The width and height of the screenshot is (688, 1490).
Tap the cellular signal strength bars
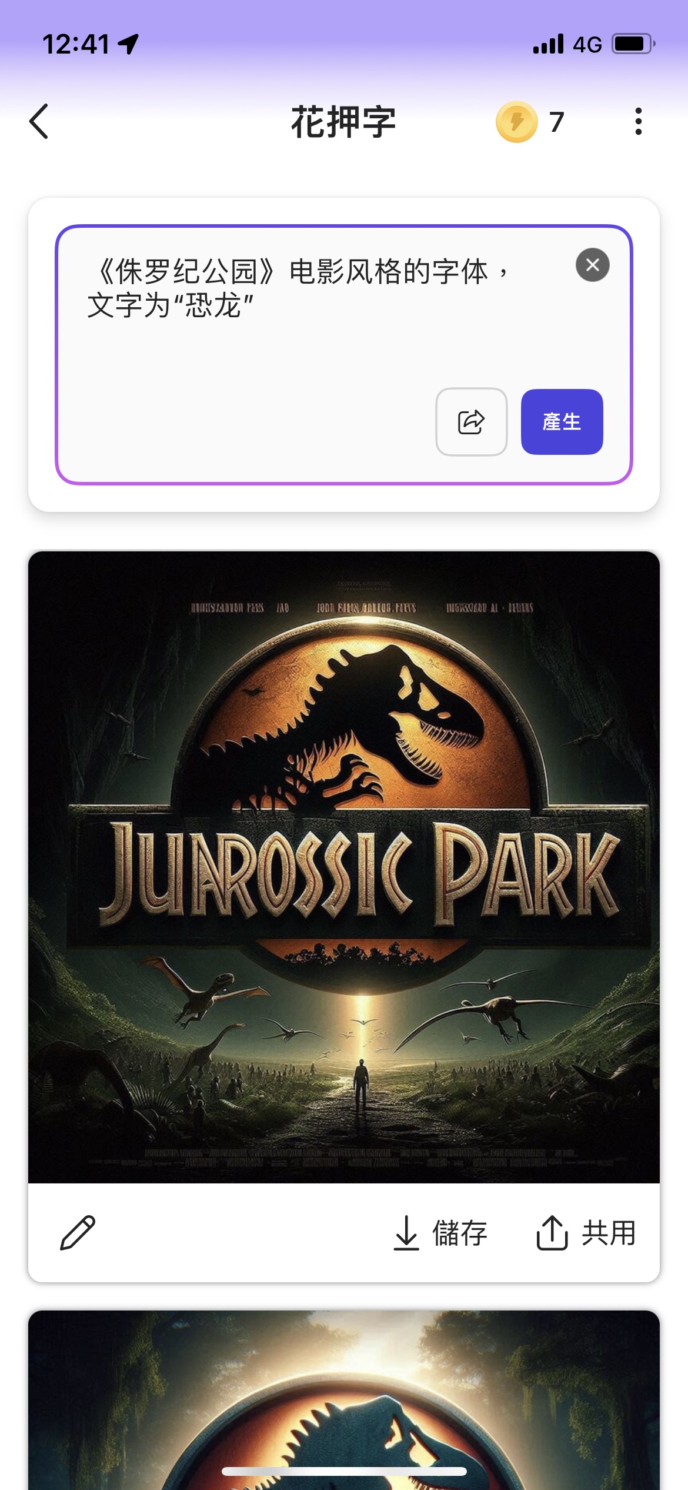(x=548, y=44)
